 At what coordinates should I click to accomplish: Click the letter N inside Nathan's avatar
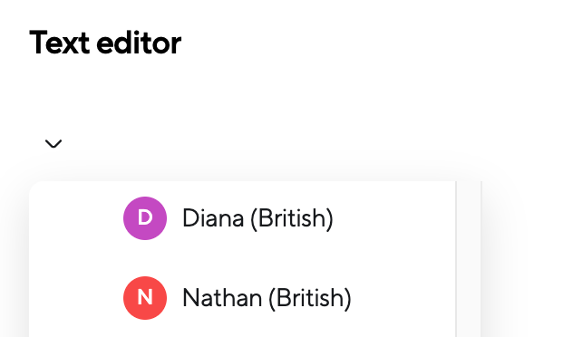pos(145,297)
